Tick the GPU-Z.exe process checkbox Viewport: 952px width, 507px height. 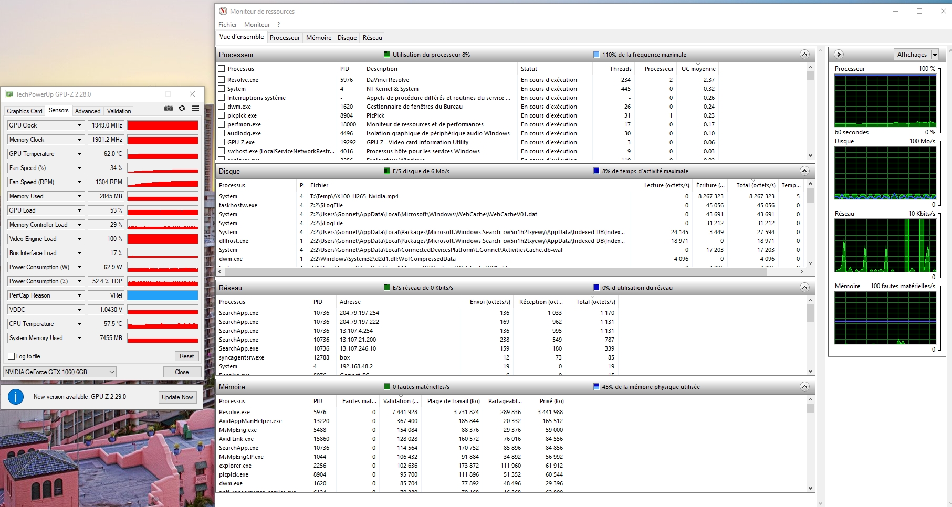pyautogui.click(x=222, y=142)
